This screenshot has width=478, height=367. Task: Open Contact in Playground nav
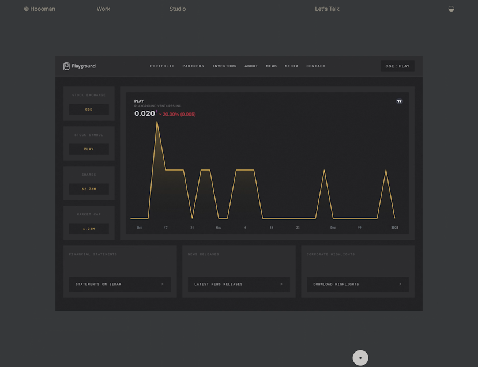coord(316,66)
